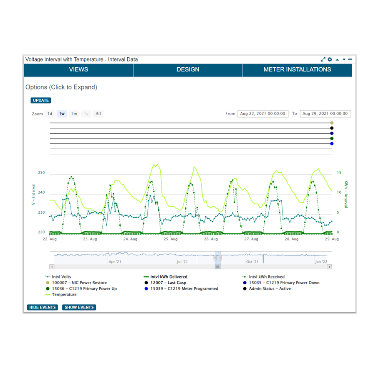Click the expand to fullscreen arrows icon
Image resolution: width=371 pixels, height=365 pixels.
point(323,60)
